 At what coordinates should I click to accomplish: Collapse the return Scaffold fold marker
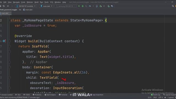coord(10,46)
